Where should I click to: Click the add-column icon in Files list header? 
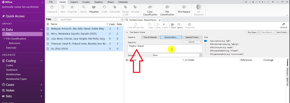[48, 24]
